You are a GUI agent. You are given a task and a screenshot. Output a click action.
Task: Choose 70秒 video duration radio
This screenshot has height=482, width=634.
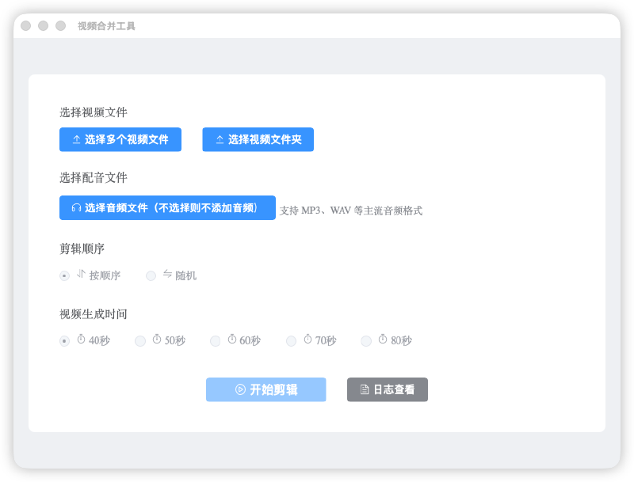(291, 341)
